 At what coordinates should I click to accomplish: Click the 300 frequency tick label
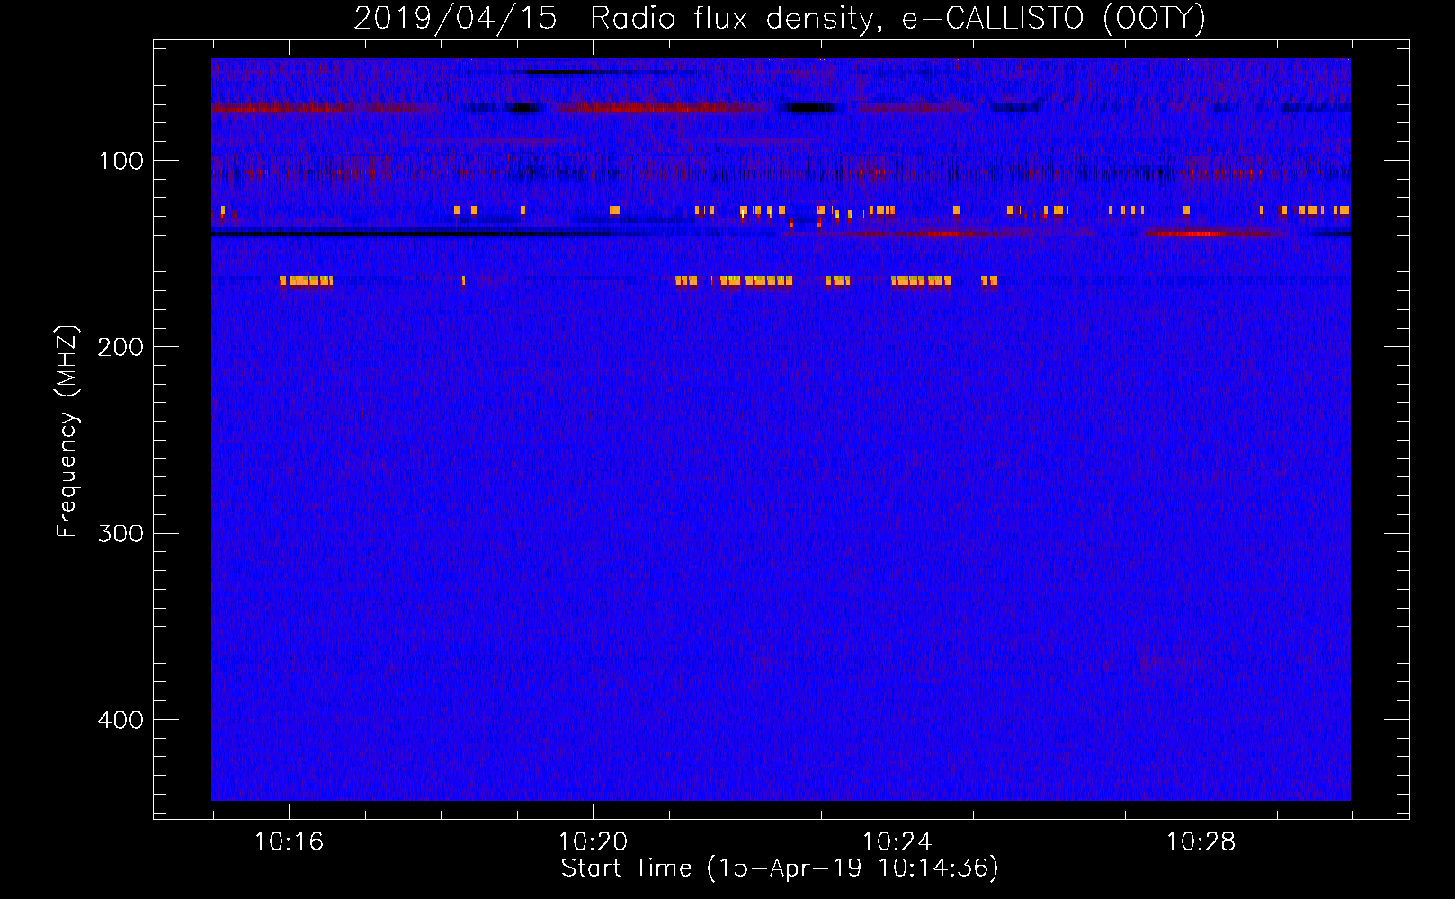point(121,534)
